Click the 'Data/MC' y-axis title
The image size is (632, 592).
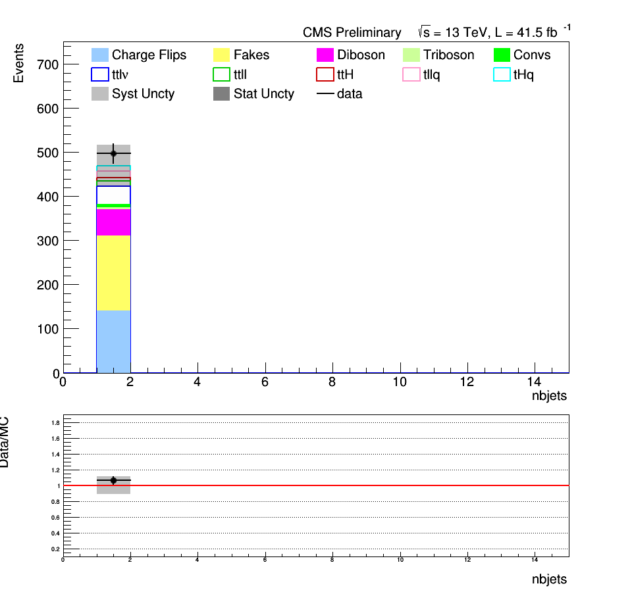click(x=4, y=442)
